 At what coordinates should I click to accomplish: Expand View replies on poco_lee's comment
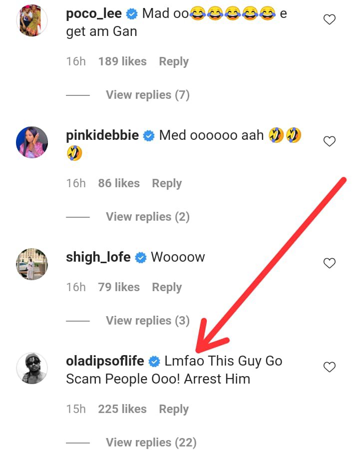[x=148, y=94]
